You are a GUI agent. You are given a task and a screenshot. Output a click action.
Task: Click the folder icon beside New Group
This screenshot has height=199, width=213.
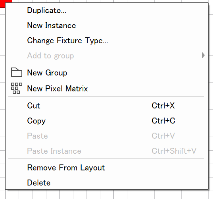[17, 72]
